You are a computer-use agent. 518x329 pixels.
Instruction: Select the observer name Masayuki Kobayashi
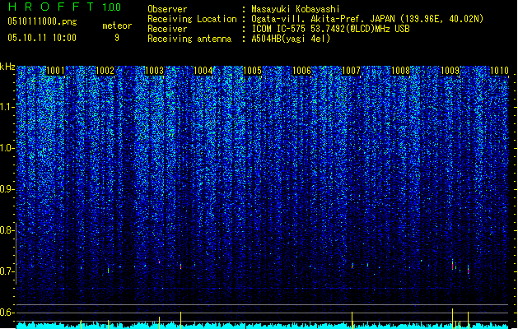point(296,9)
